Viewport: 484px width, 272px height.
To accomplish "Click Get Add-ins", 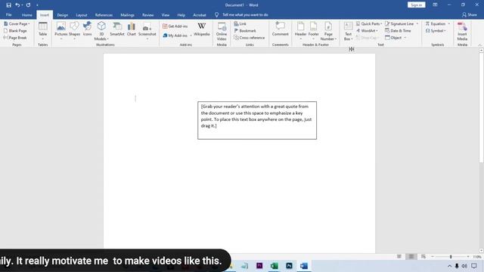I will (x=175, y=26).
